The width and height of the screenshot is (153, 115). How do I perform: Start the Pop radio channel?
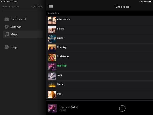[x=59, y=94]
